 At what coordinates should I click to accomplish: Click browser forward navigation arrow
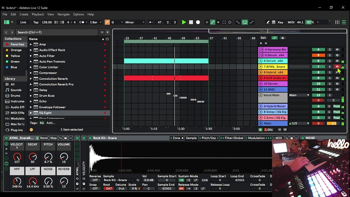pos(12,32)
